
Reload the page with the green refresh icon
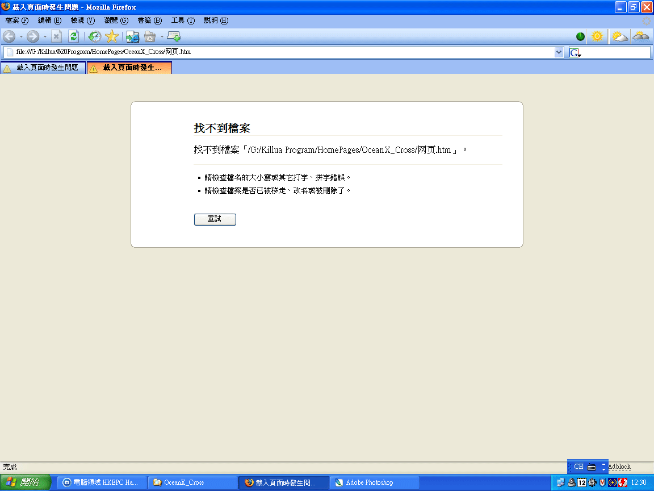[x=73, y=37]
